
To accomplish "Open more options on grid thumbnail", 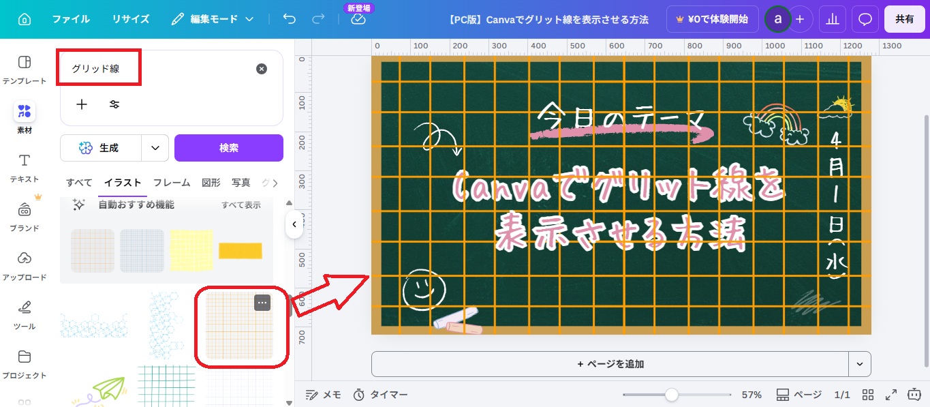I will pos(262,303).
